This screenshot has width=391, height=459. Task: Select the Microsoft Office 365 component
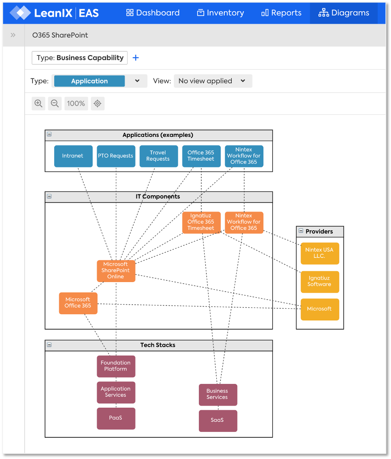click(x=78, y=303)
